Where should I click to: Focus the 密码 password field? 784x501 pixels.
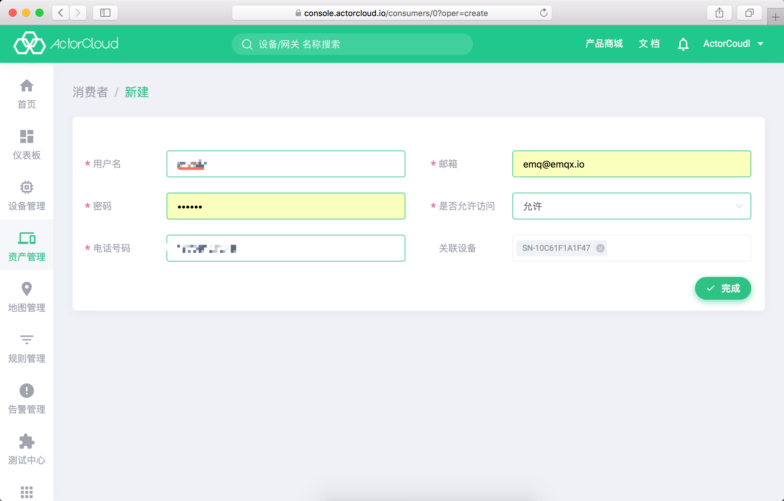click(286, 206)
